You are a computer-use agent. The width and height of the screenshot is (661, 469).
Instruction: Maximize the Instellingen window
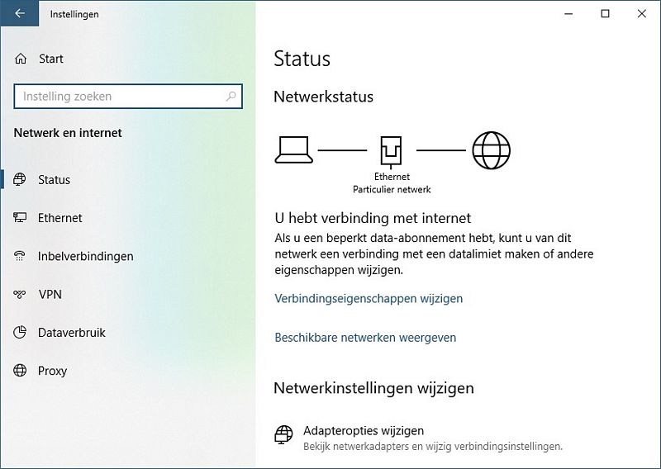[605, 13]
